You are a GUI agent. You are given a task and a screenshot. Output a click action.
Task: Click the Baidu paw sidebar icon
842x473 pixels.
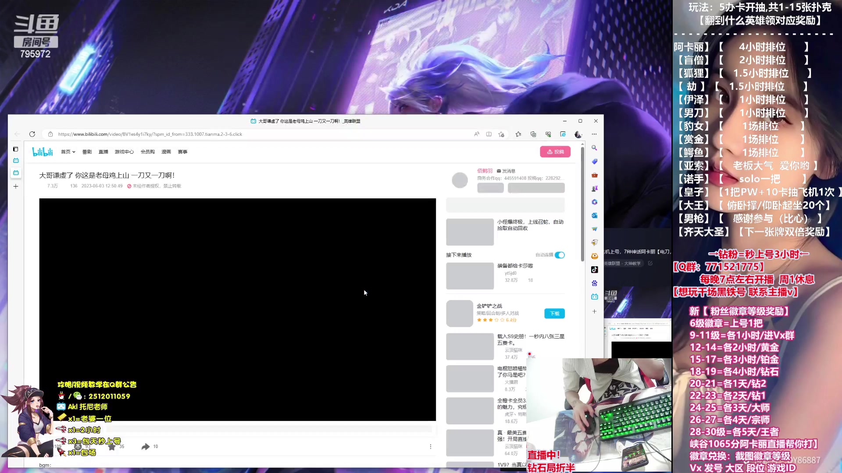click(x=594, y=283)
